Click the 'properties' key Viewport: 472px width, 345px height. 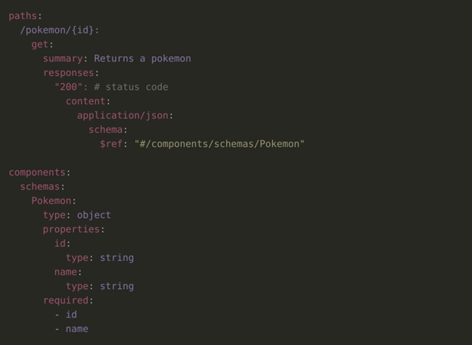click(x=71, y=229)
